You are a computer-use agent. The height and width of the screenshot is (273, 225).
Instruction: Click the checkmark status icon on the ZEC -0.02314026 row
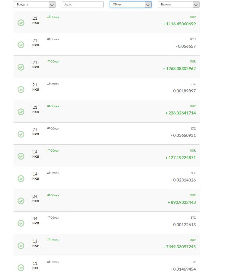21,179
